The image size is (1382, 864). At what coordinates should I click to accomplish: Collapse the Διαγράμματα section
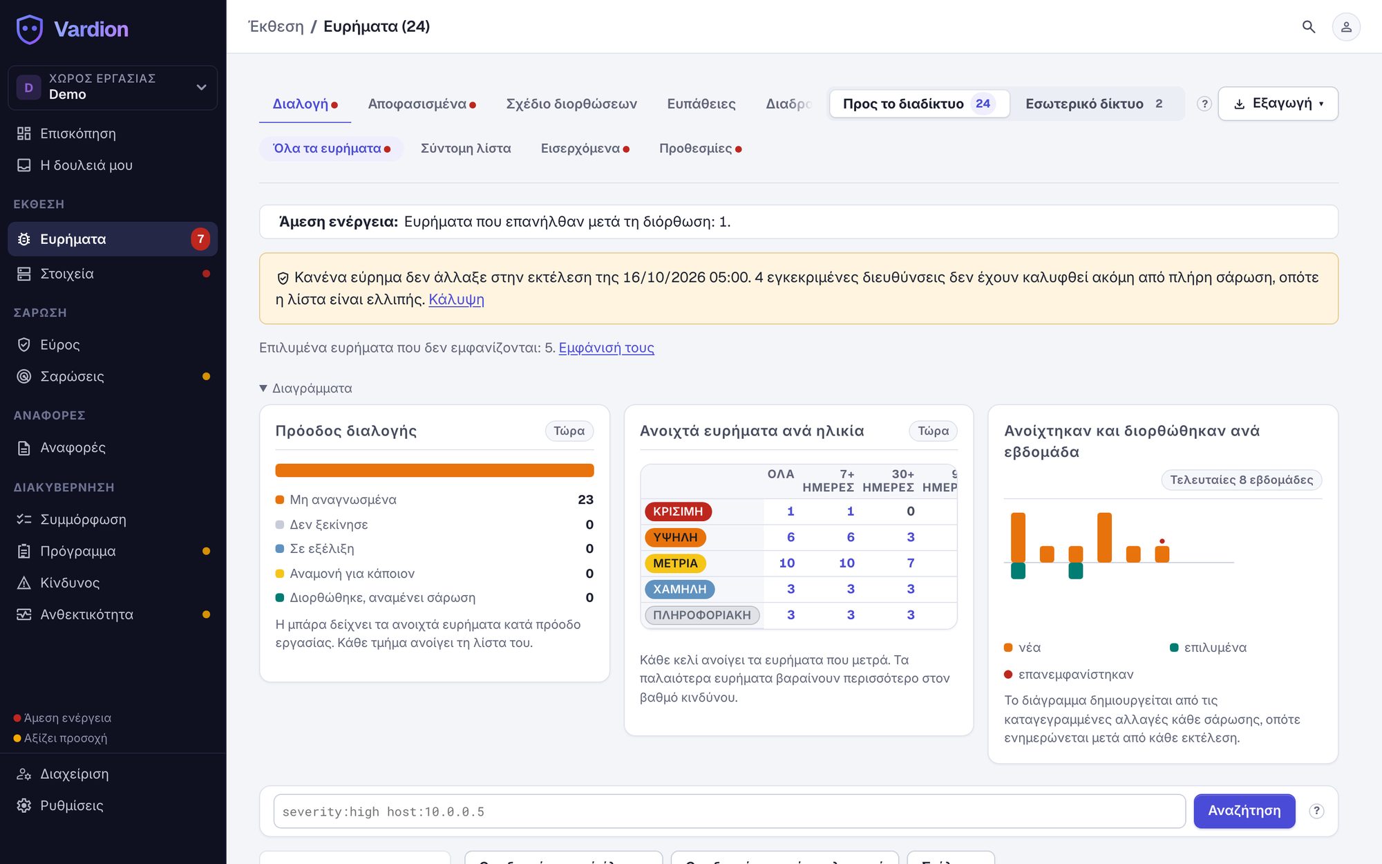[305, 388]
